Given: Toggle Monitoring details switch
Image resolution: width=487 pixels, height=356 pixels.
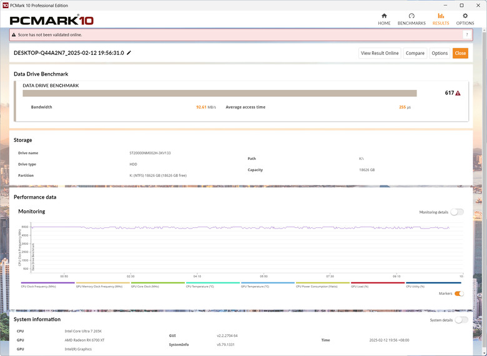Looking at the screenshot, I should [x=457, y=212].
